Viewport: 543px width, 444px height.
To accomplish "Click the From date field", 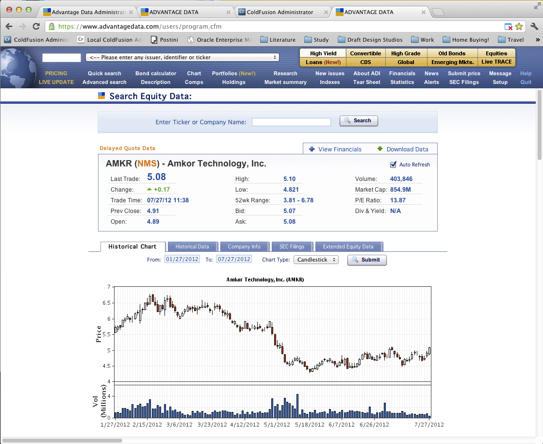I will coord(182,259).
